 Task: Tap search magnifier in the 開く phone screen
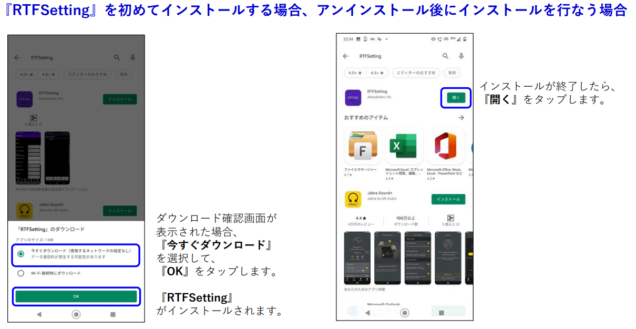click(445, 56)
